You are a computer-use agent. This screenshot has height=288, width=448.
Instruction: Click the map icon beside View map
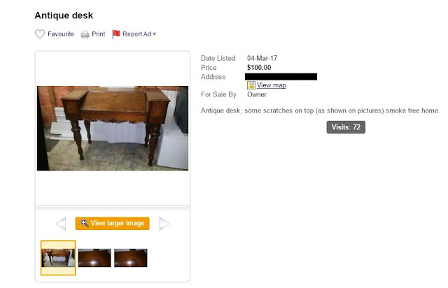point(251,85)
